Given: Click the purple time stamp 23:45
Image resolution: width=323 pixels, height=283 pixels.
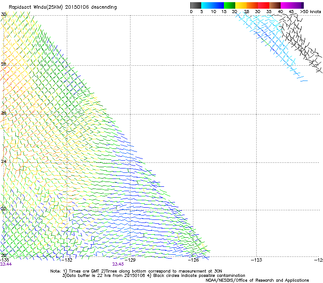Looking at the screenshot, I should pos(118,264).
